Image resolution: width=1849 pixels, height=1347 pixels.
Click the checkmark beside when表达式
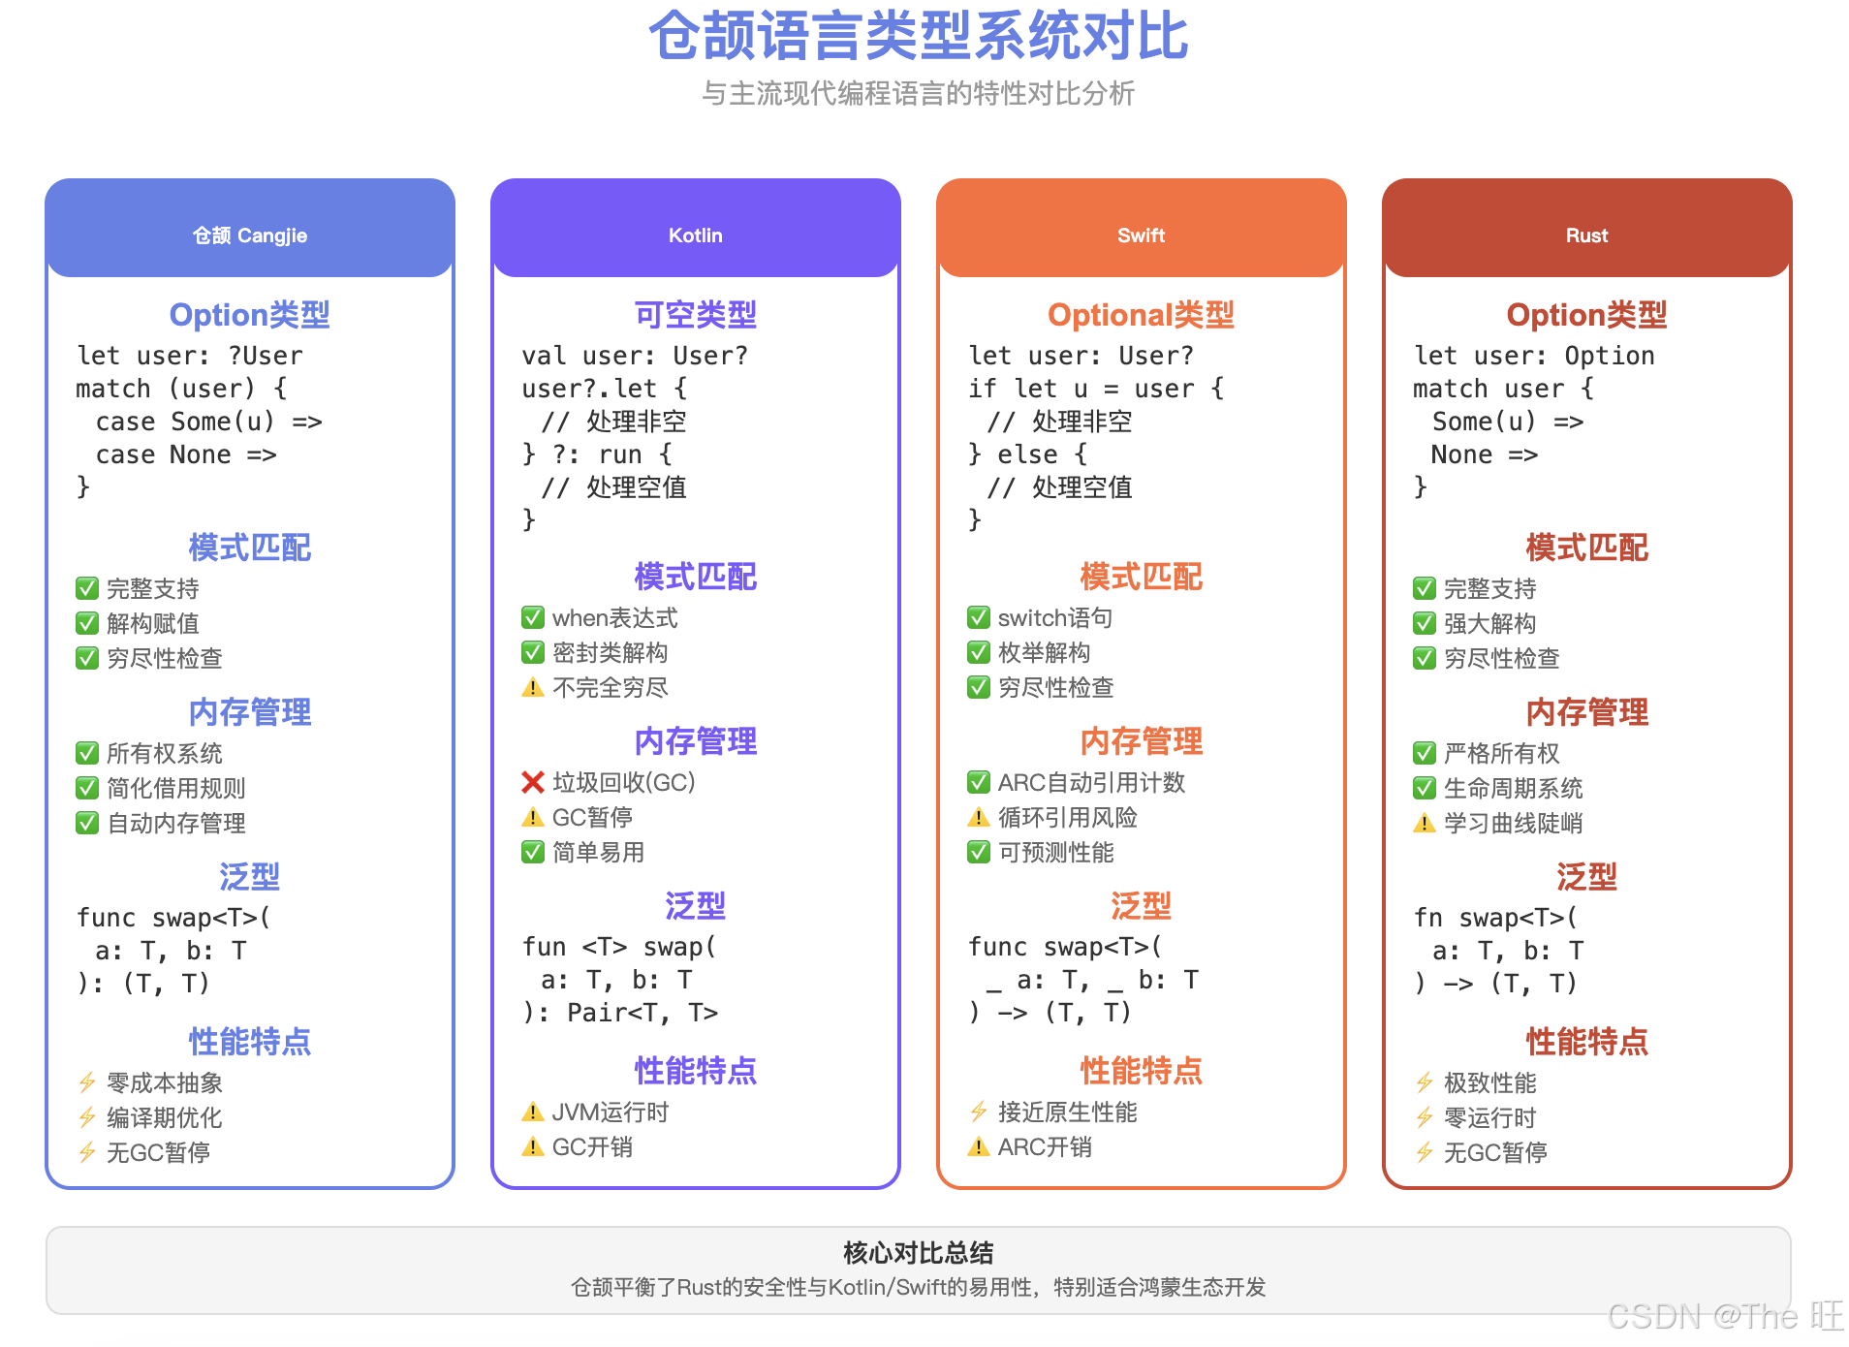pyautogui.click(x=533, y=617)
